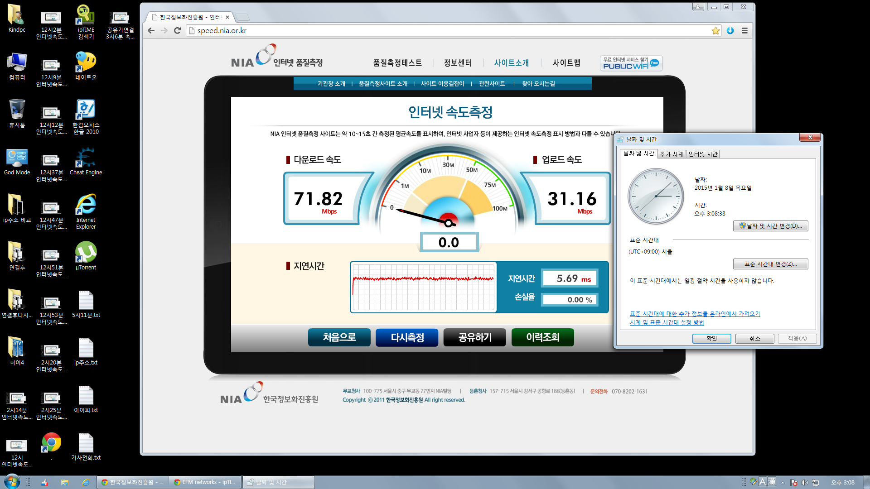Switch to the 인터넷 시간 tab
Viewport: 870px width, 489px height.
pyautogui.click(x=703, y=154)
